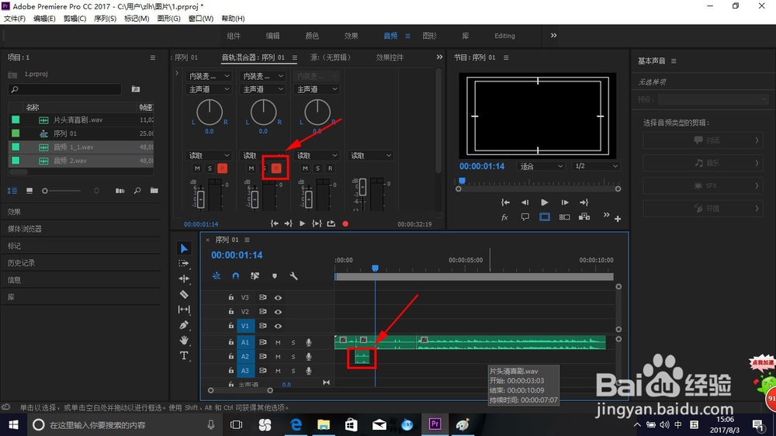Open first track automation 读取 dropdown
Screen dimensions: 776x436
208,155
